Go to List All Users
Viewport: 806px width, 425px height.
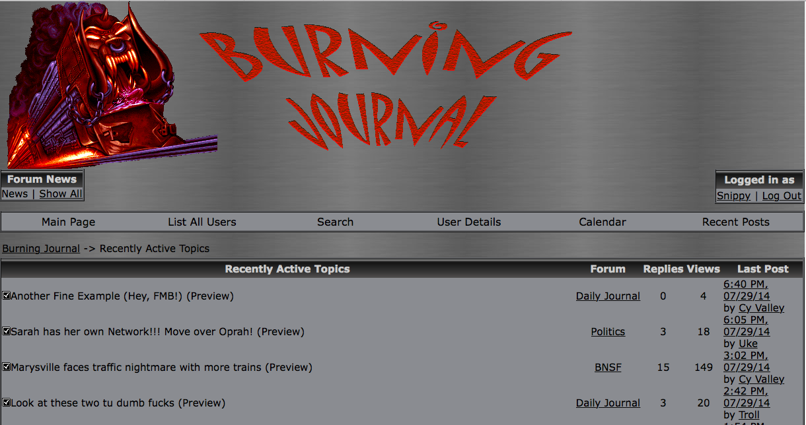click(201, 222)
